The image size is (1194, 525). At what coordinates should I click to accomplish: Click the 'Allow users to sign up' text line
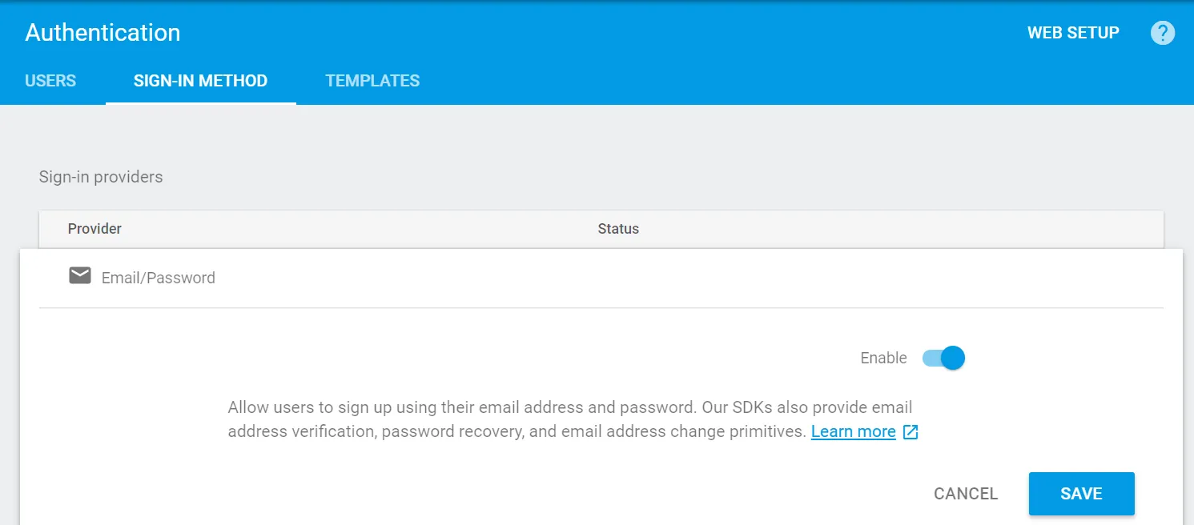coord(569,407)
